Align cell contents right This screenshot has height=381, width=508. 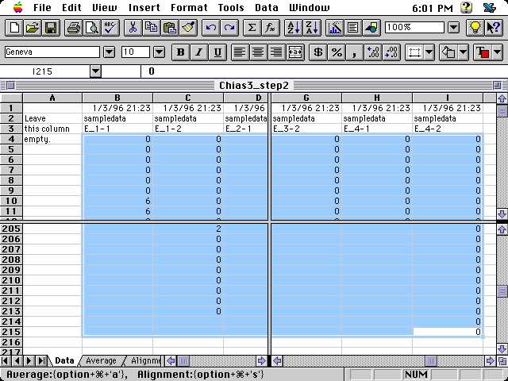point(277,52)
